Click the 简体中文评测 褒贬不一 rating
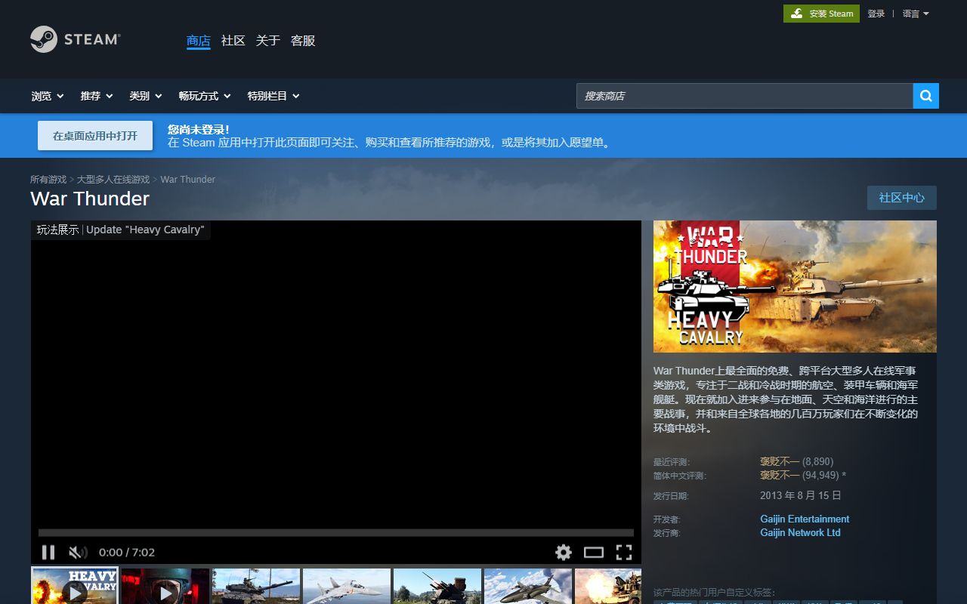Viewport: 967px width, 604px height. coord(780,475)
